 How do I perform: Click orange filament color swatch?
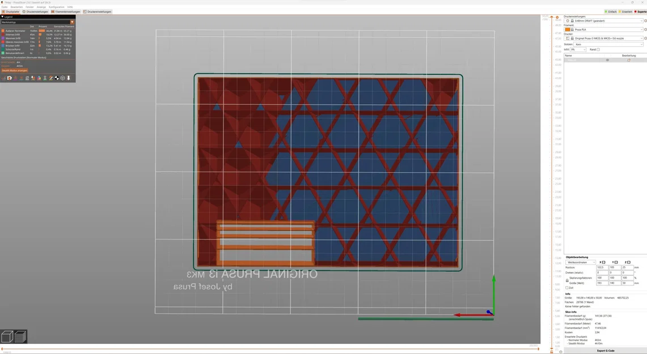pos(568,29)
